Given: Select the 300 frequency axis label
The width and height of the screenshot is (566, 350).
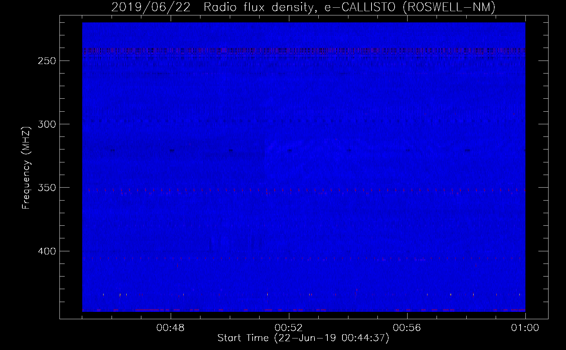Looking at the screenshot, I should (x=47, y=124).
